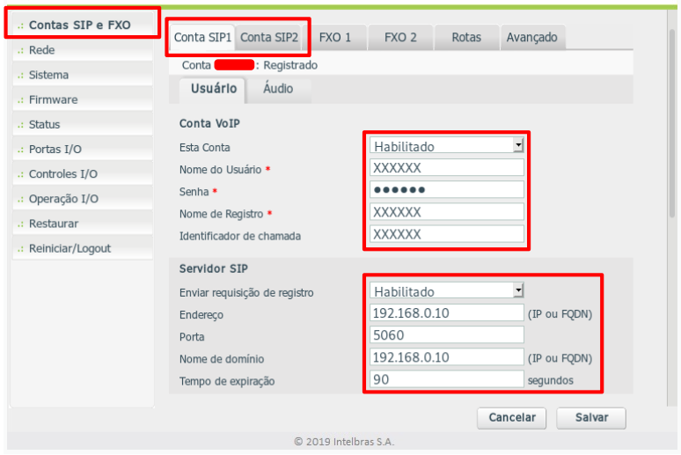This screenshot has width=681, height=455.
Task: Click the Nome do Usuário field
Action: pyautogui.click(x=447, y=167)
